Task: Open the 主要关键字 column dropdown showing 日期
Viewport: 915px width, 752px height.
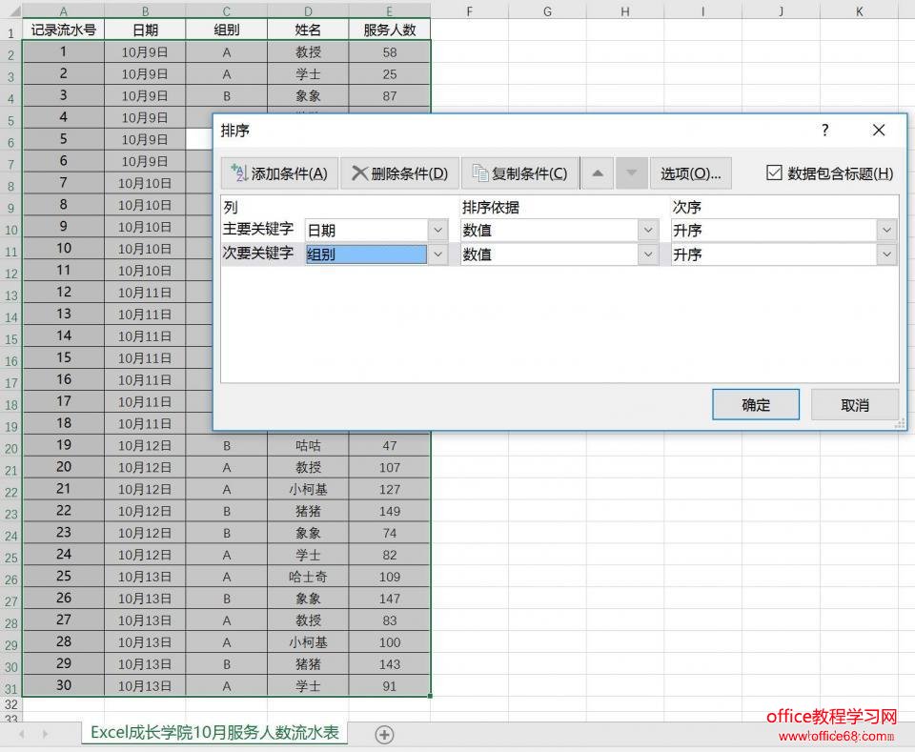Action: pyautogui.click(x=437, y=229)
